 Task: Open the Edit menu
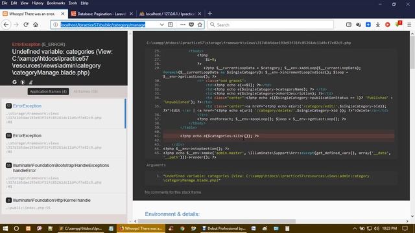14,3
